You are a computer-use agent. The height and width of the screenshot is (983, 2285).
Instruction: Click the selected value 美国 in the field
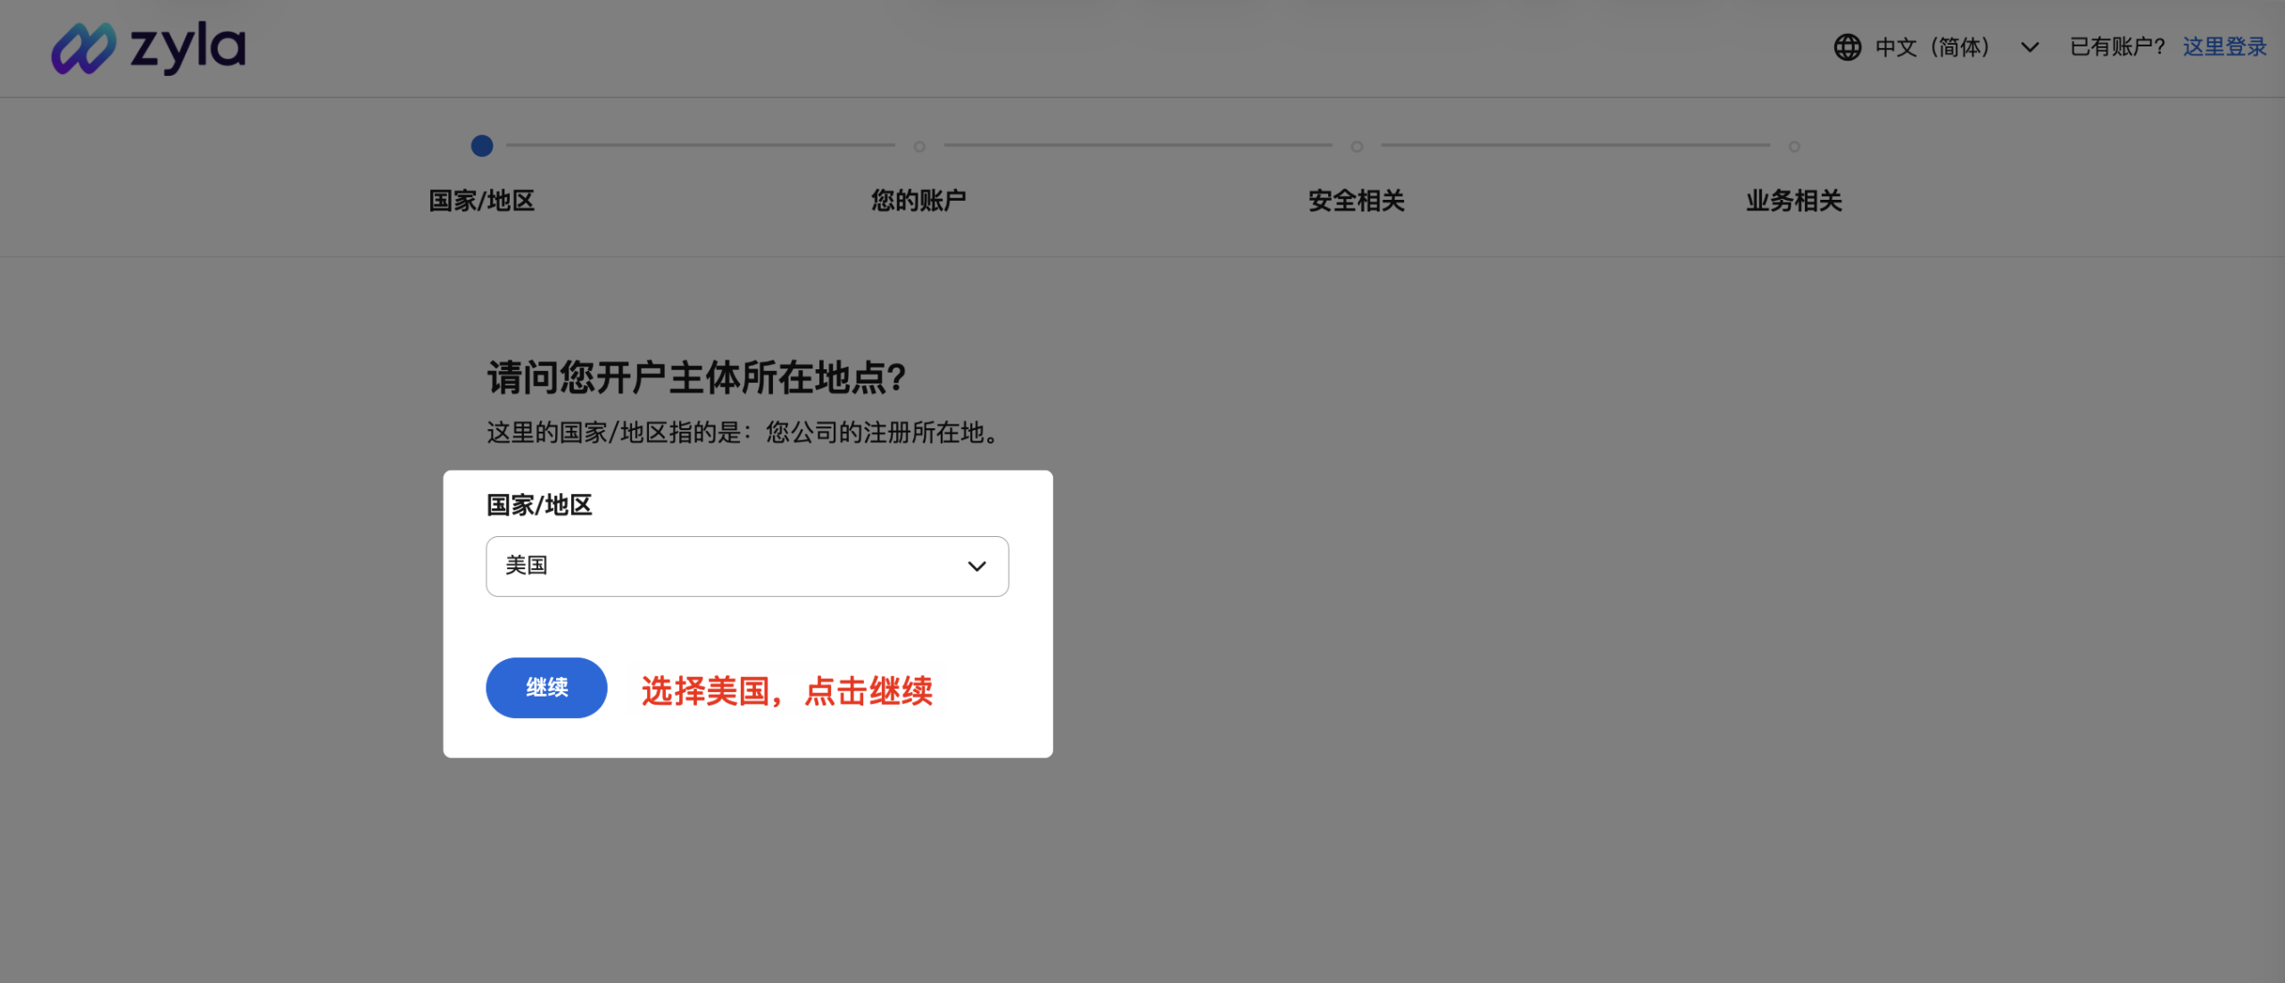click(x=528, y=566)
